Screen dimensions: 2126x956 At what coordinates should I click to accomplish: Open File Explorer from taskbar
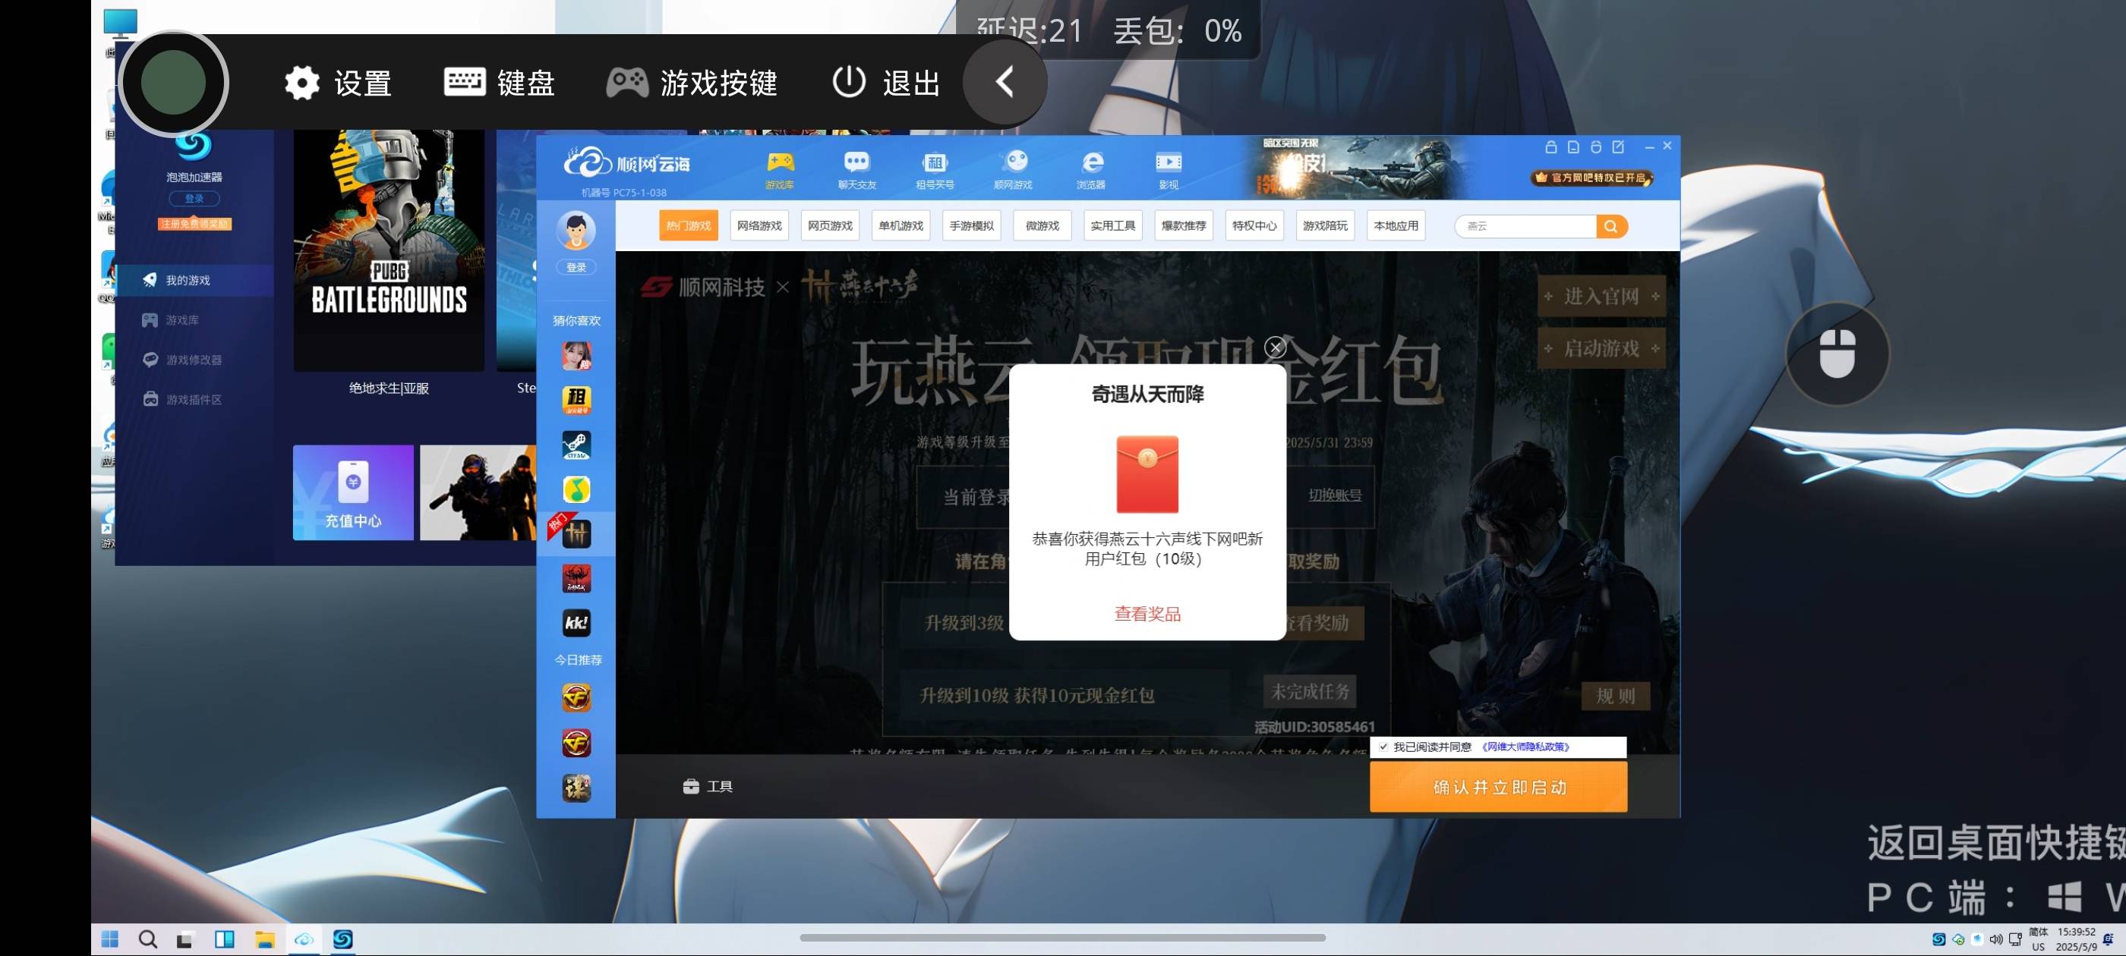click(264, 939)
